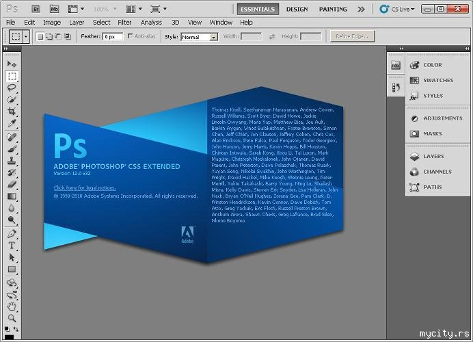Choose the Add to selection mode
This screenshot has width=473, height=342.
[49, 36]
